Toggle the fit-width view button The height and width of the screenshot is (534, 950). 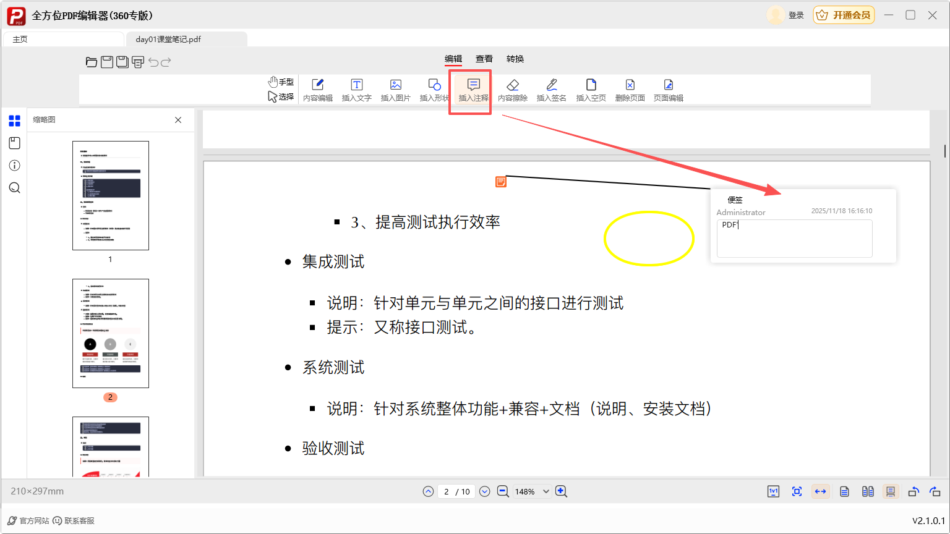[820, 491]
